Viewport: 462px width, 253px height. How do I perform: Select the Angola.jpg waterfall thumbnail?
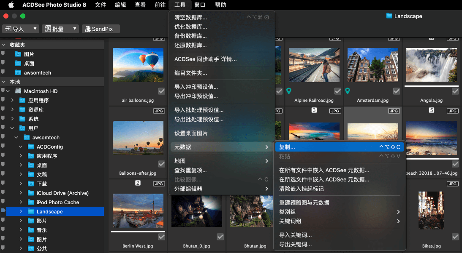coord(431,65)
